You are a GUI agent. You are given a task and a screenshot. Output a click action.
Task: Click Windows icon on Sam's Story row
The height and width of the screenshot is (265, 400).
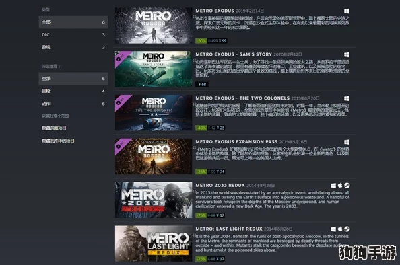(x=347, y=54)
